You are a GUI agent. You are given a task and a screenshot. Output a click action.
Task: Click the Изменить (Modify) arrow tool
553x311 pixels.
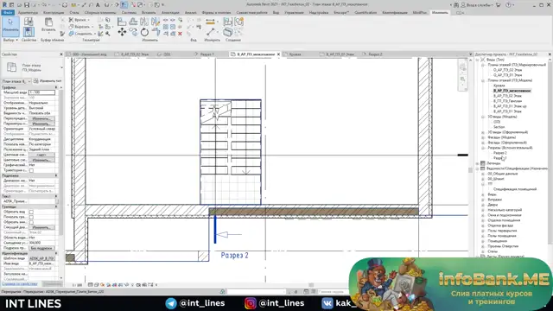10,25
